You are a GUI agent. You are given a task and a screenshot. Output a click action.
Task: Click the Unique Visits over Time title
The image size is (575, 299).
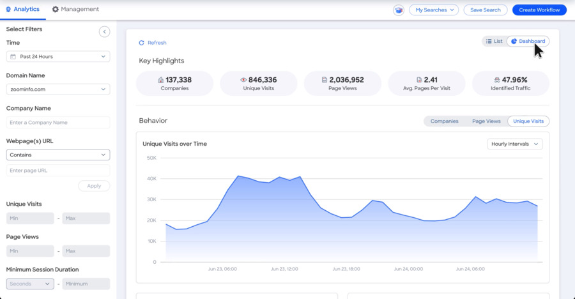point(174,144)
